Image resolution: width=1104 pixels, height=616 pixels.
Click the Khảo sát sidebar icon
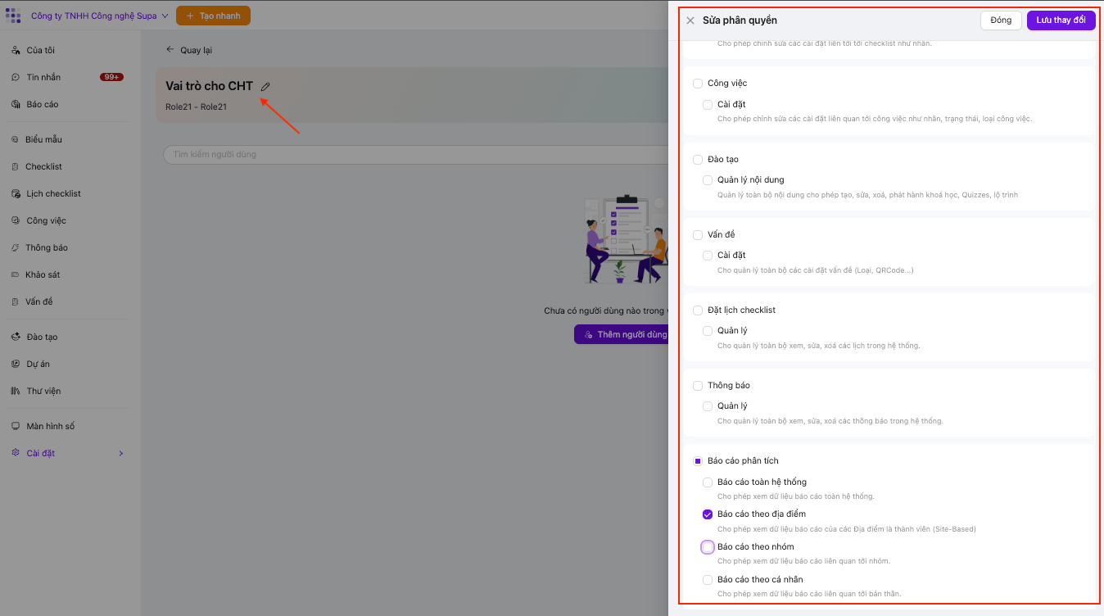coord(16,274)
